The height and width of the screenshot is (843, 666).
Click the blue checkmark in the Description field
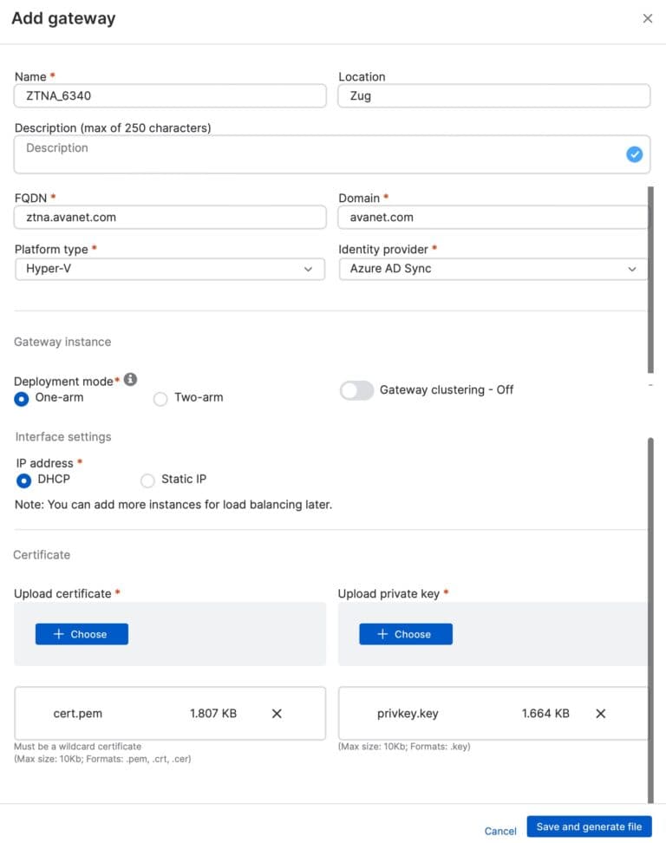(634, 154)
